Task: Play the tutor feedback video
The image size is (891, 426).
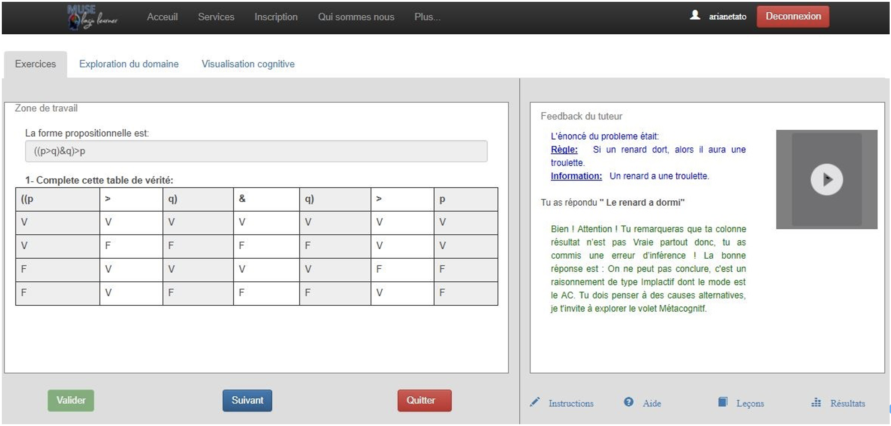Action: 826,180
